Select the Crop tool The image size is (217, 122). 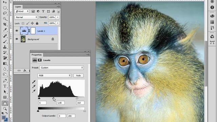5,24
